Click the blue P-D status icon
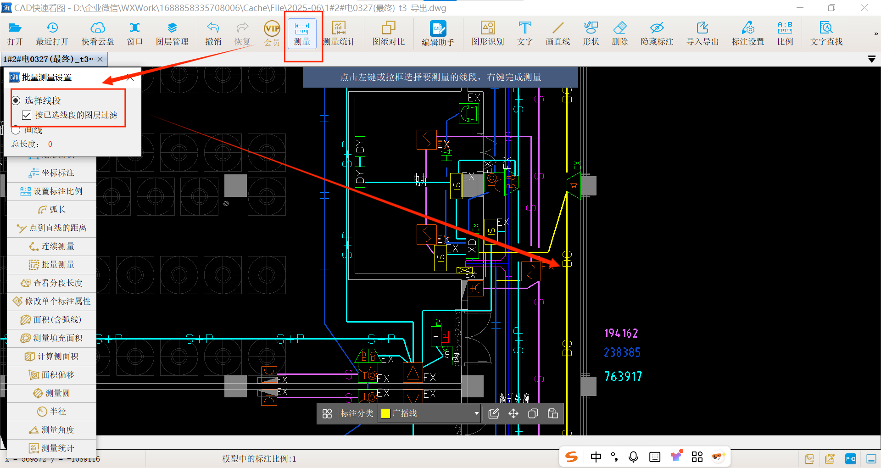881x468 pixels. 851,459
